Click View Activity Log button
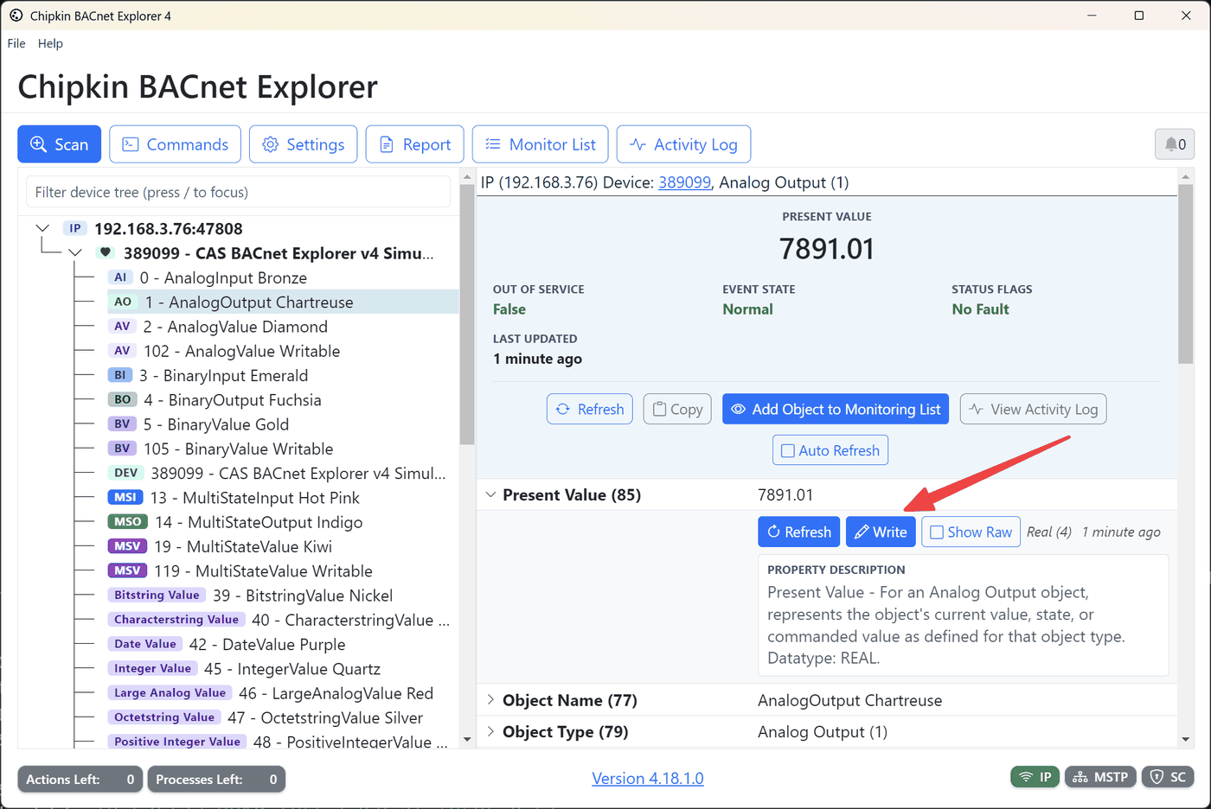This screenshot has height=809, width=1211. click(1033, 409)
